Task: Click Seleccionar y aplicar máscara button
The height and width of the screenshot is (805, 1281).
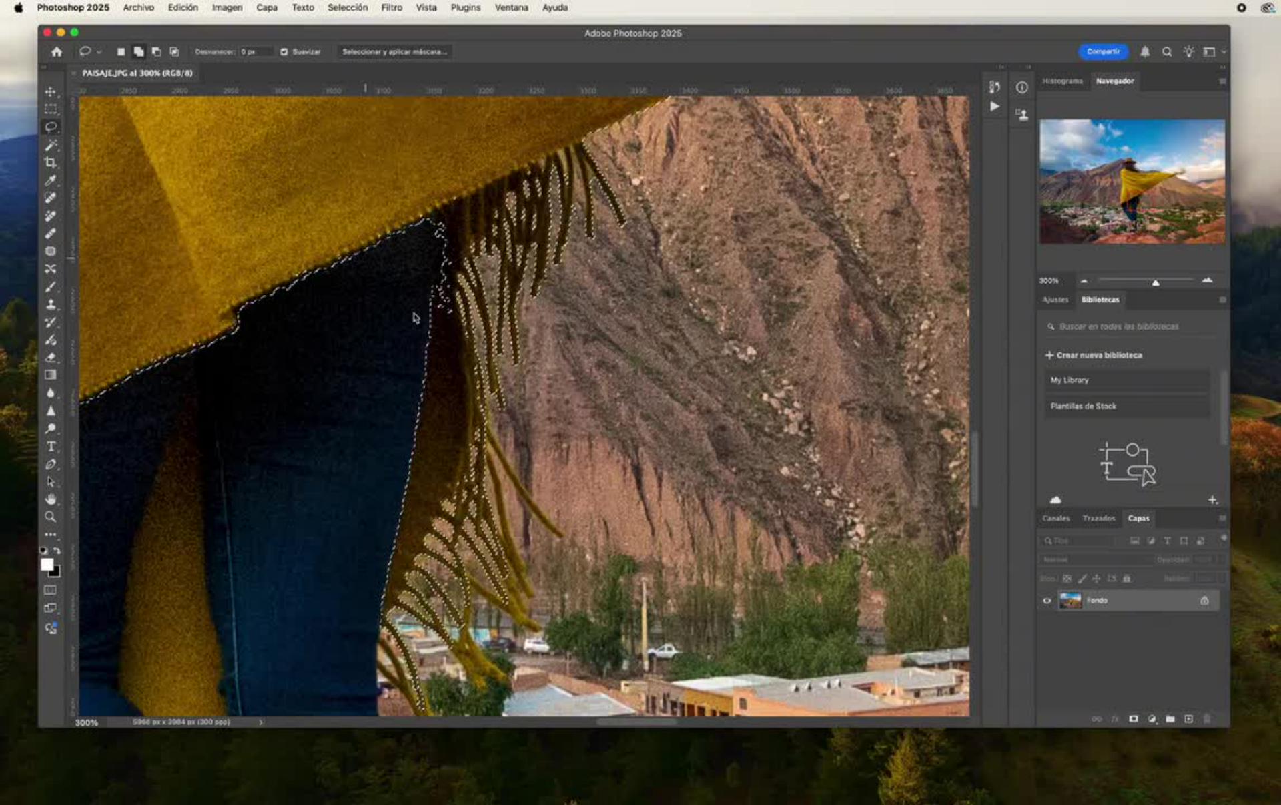Action: [394, 51]
